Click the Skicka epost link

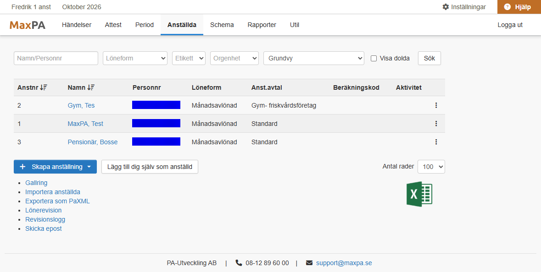tap(44, 228)
